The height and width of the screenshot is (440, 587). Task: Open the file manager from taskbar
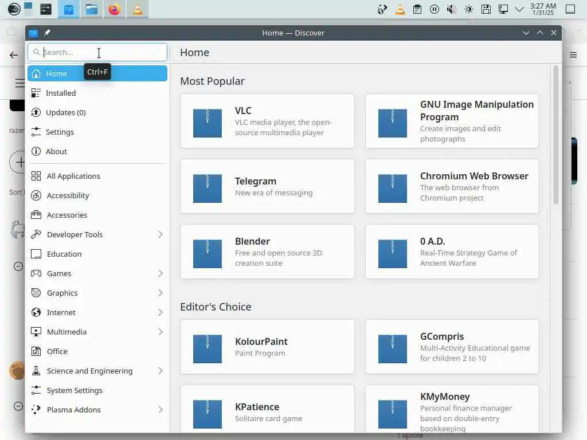[91, 9]
